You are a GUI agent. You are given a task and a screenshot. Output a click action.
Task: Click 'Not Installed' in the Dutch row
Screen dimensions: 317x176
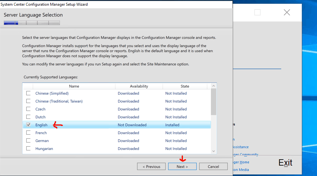coord(176,117)
